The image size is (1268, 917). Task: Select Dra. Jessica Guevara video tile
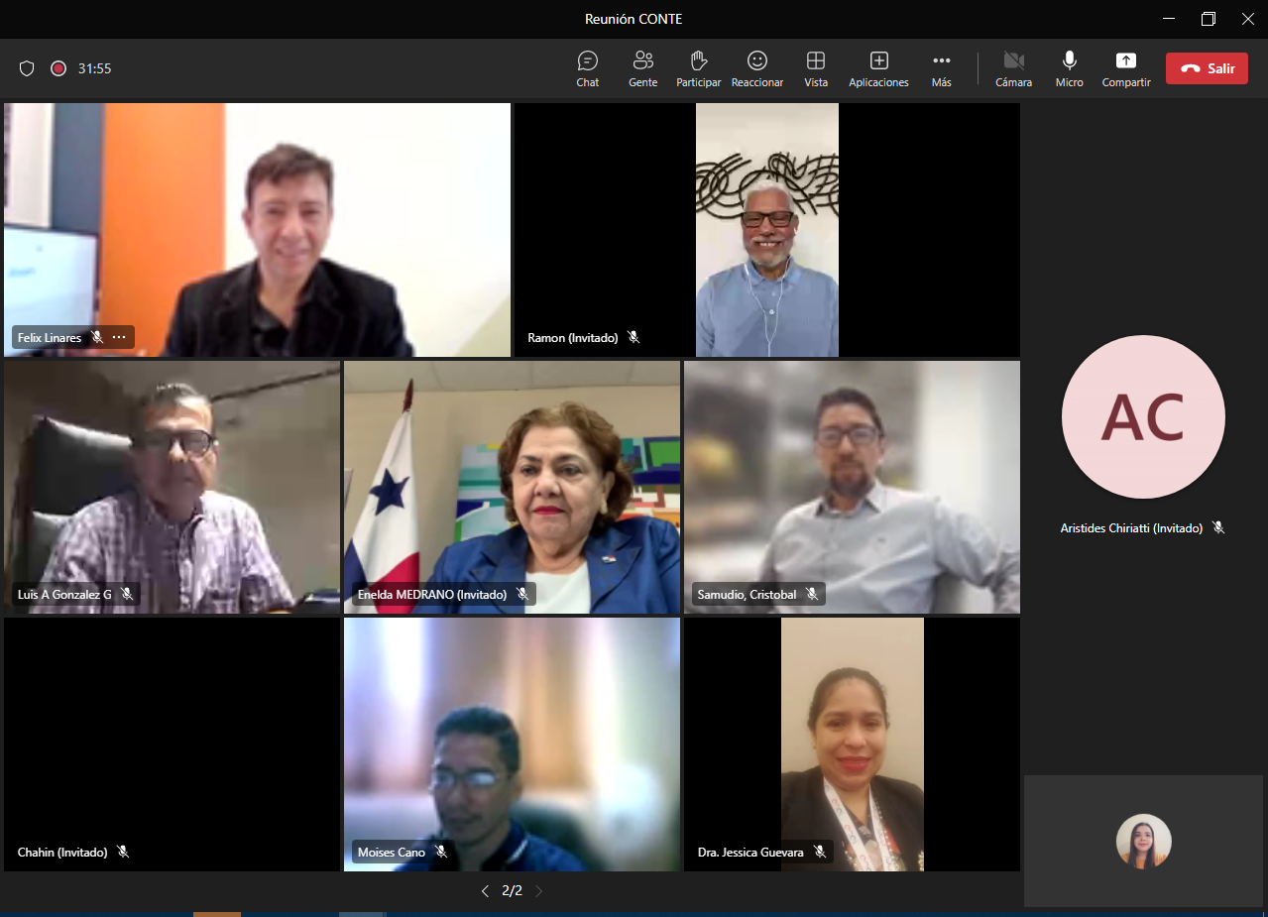(852, 745)
